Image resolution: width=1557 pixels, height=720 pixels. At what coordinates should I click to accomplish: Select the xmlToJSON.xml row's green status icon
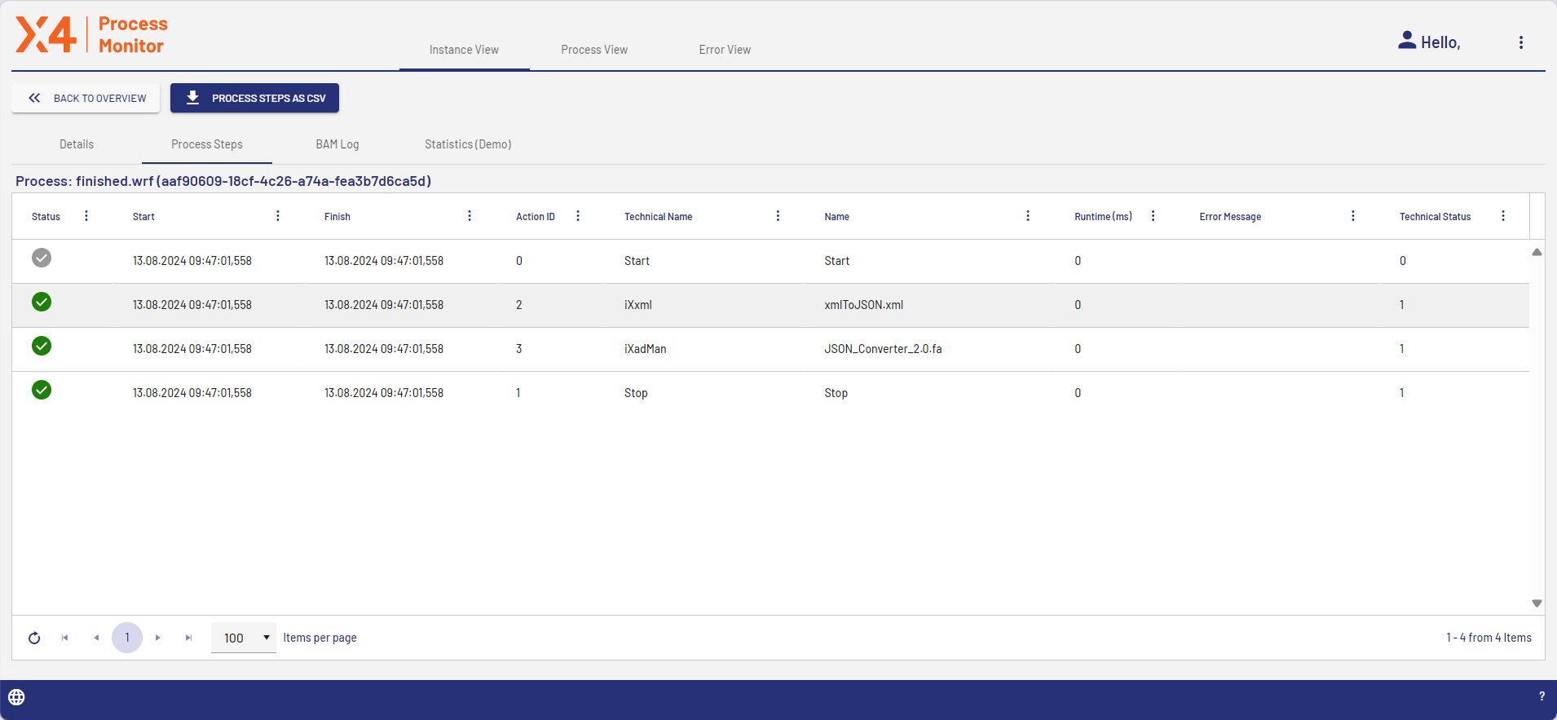click(x=42, y=303)
